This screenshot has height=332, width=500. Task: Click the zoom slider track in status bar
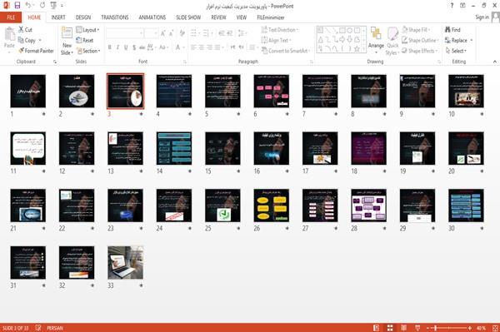pyautogui.click(x=449, y=328)
